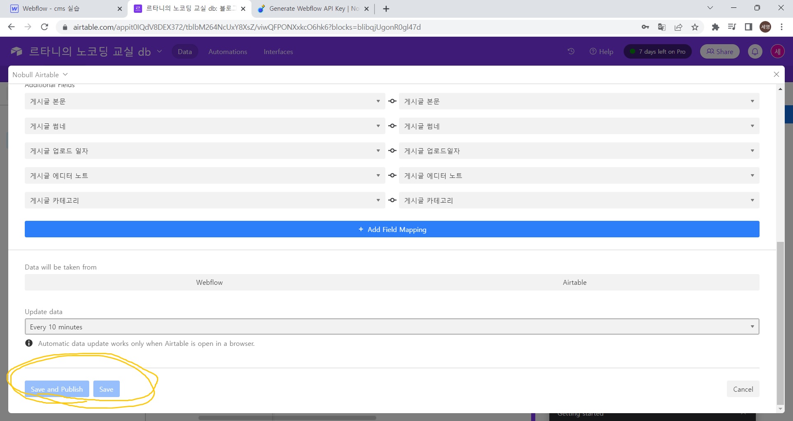Open Chrome profile avatar
This screenshot has width=793, height=421.
coord(765,27)
